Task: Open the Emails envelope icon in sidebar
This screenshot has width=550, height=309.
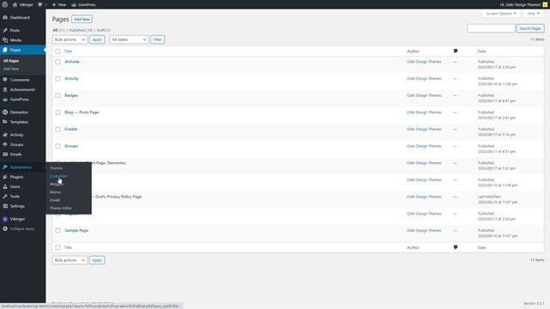Action: (5, 154)
